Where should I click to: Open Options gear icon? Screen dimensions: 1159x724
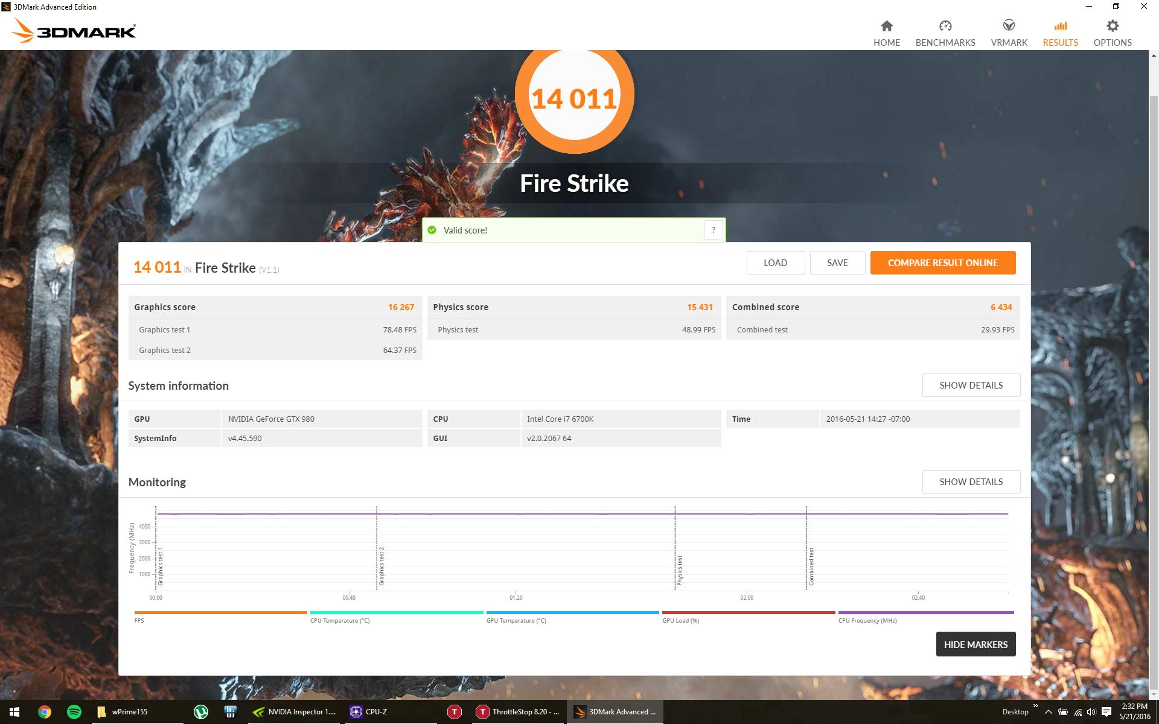pos(1113,26)
